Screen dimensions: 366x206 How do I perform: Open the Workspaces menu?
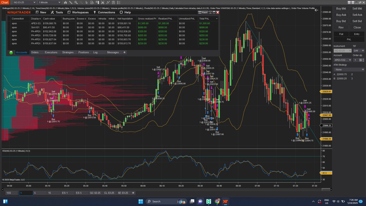pos(78,13)
